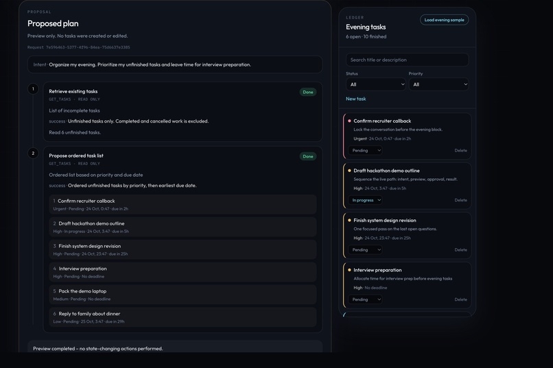Image resolution: width=553 pixels, height=368 pixels.
Task: Focus the Search title or description field
Action: coord(407,60)
